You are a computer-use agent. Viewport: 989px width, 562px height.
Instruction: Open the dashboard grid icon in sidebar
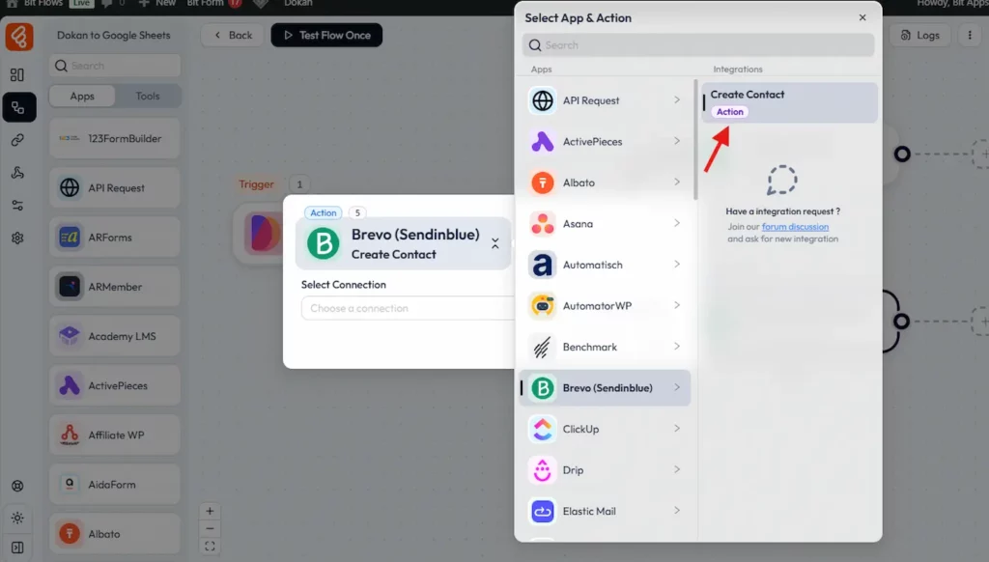click(x=17, y=74)
